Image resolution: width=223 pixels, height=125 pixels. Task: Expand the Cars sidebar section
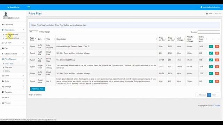(13, 48)
